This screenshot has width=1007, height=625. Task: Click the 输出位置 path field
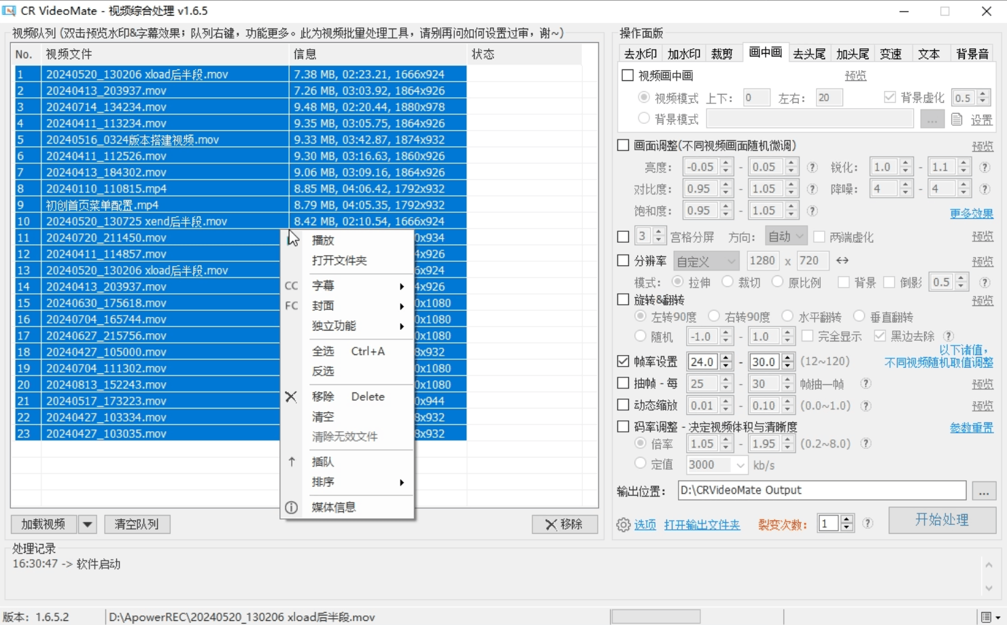821,490
